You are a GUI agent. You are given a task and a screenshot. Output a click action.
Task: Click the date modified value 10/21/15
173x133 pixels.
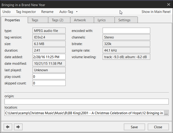[49, 63]
